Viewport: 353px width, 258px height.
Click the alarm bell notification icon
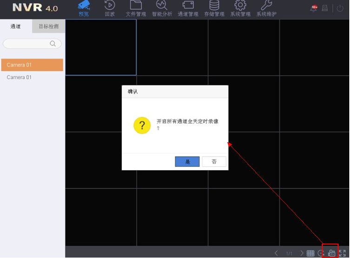point(315,8)
